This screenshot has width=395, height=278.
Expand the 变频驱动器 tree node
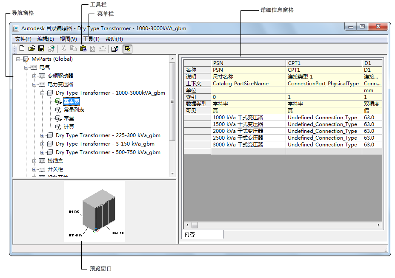point(34,76)
